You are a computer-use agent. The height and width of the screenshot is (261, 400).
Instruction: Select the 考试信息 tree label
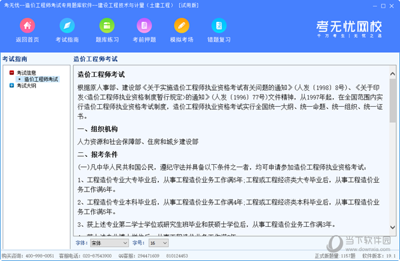(26, 73)
